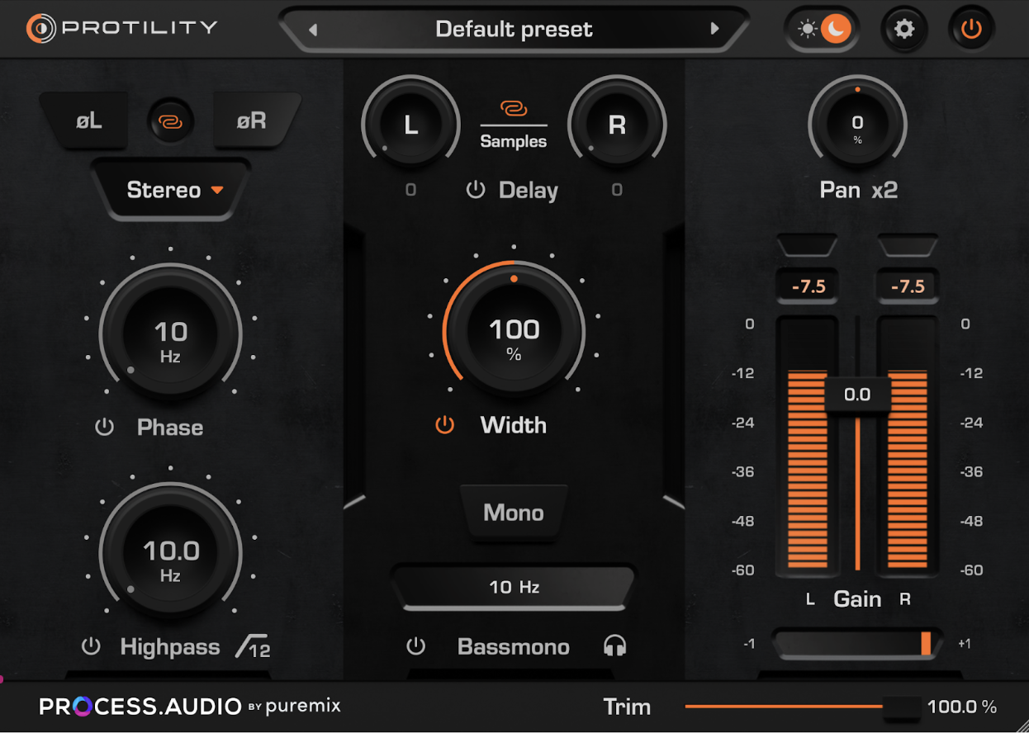Viewport: 1029px width, 733px height.
Task: Click the right meter bar labeled R
Action: [907, 447]
